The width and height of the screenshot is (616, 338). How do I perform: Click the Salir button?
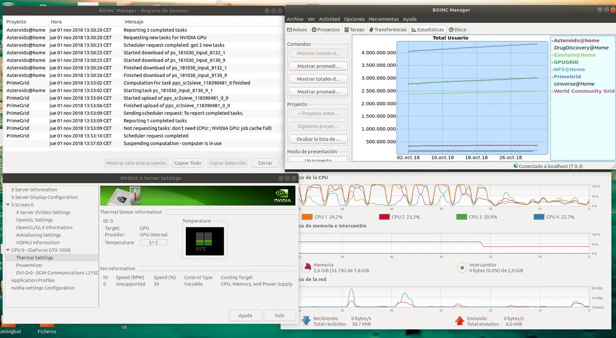[280, 315]
